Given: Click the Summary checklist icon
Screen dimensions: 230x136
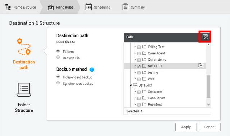Looking at the screenshot, I should click(x=125, y=7).
